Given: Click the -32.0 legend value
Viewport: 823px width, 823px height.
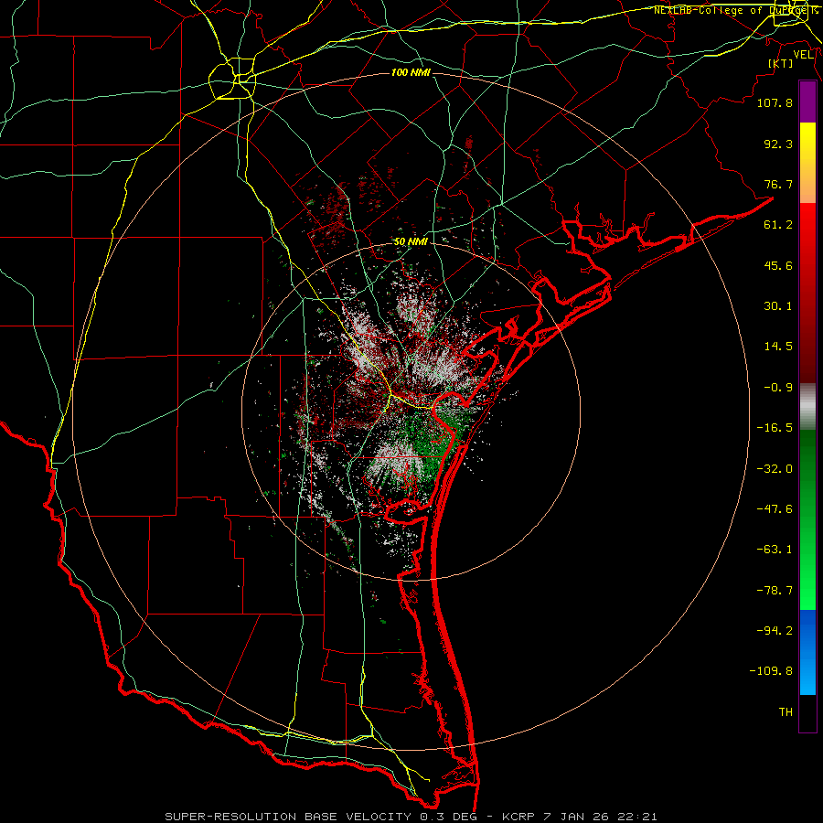Looking at the screenshot, I should coord(775,469).
